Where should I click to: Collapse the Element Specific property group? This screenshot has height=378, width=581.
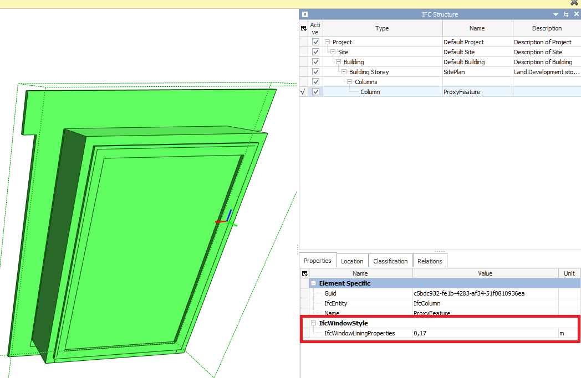[313, 283]
